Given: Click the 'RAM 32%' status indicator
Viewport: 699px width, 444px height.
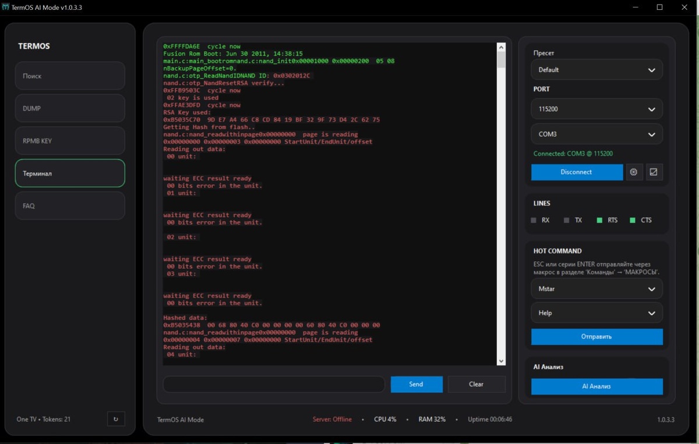Looking at the screenshot, I should click(432, 419).
